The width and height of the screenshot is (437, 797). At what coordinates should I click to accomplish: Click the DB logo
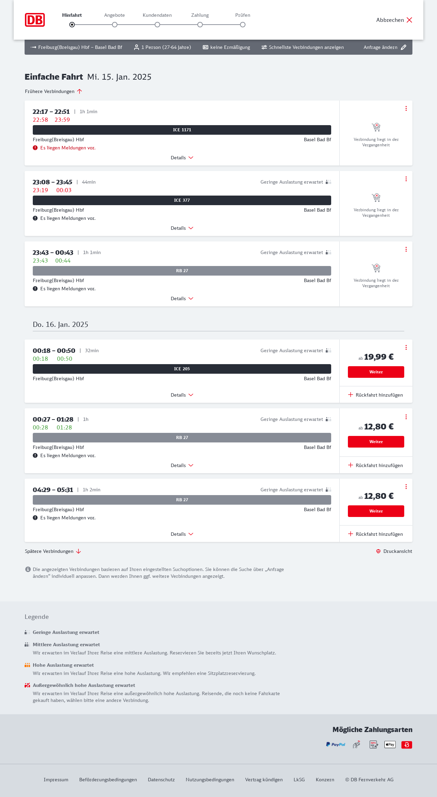pos(35,20)
